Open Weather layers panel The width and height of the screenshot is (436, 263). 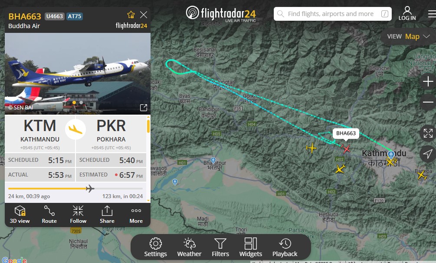click(x=189, y=247)
